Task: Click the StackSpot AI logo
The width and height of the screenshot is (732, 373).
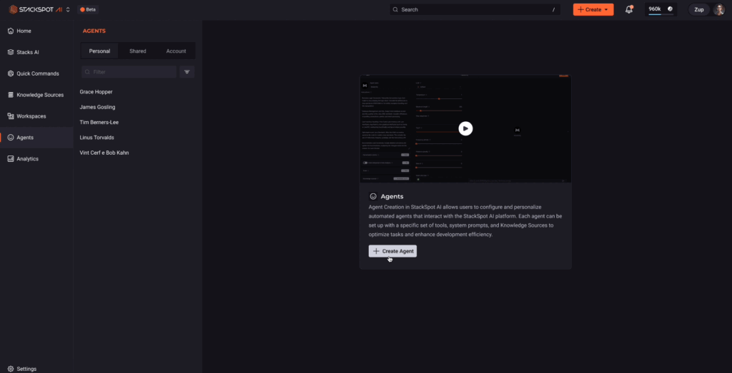Action: 36,9
